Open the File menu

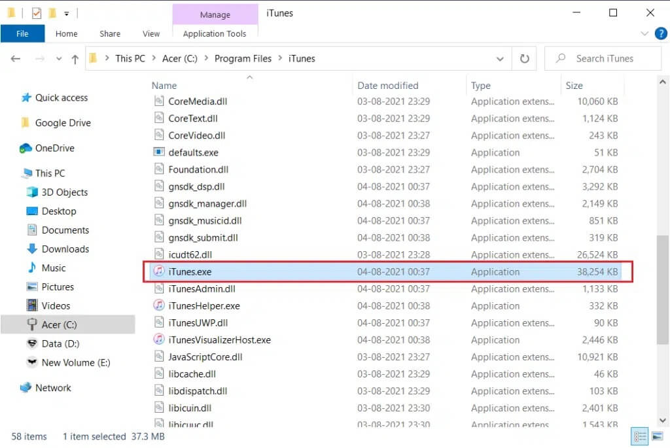(22, 33)
